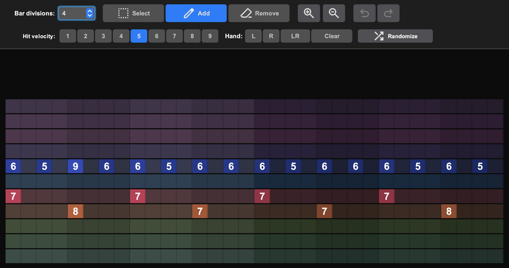Viewport: 509px width, 268px height.
Task: Choose right hand R
Action: pyautogui.click(x=271, y=36)
